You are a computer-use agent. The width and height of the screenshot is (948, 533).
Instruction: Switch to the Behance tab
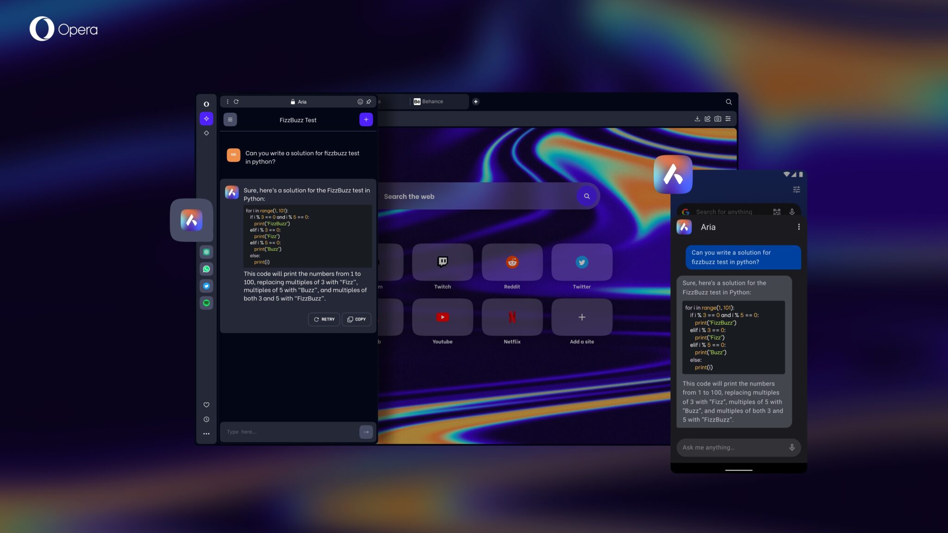coord(431,101)
